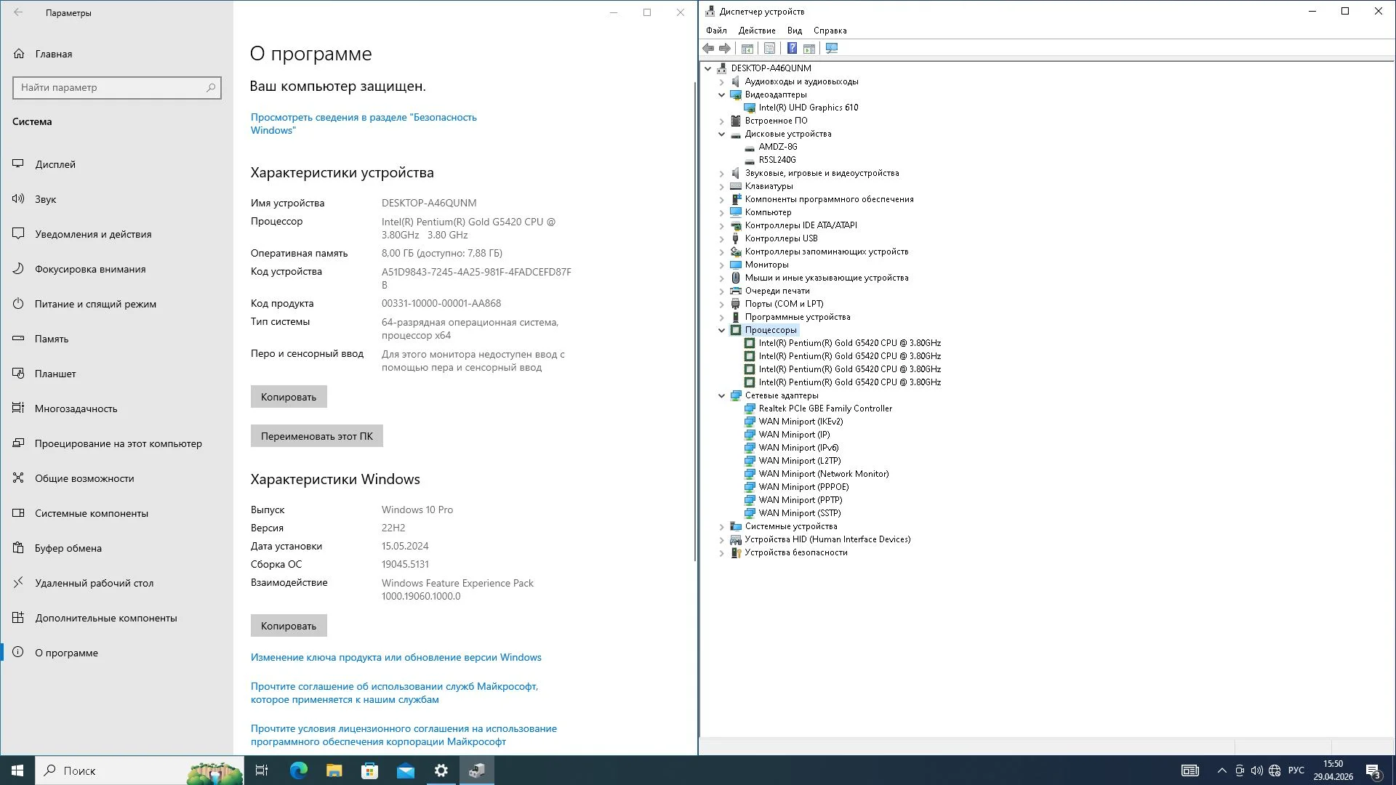1396x785 pixels.
Task: Open the volume control in system tray
Action: click(1257, 770)
